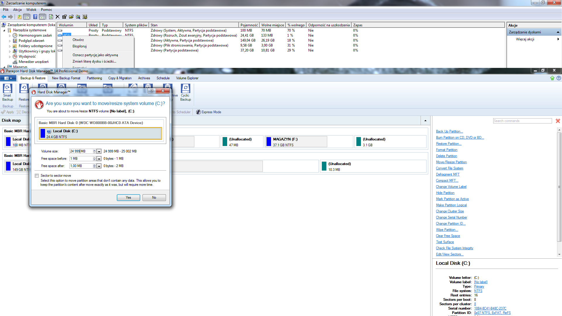The height and width of the screenshot is (316, 562).
Task: Switch to Express Mode
Action: (x=208, y=112)
